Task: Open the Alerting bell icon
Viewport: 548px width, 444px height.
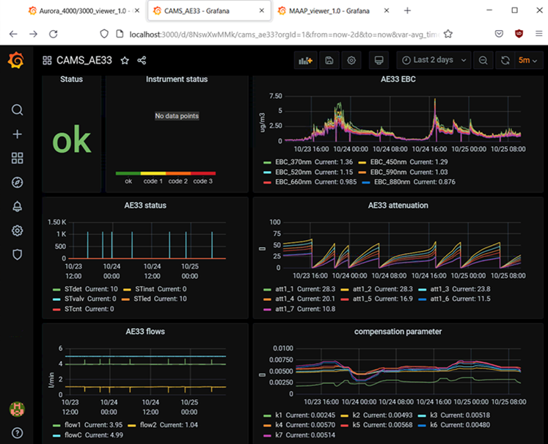Action: [x=17, y=206]
